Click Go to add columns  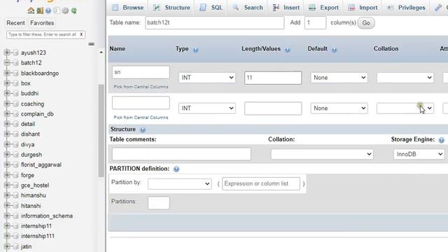pos(366,23)
